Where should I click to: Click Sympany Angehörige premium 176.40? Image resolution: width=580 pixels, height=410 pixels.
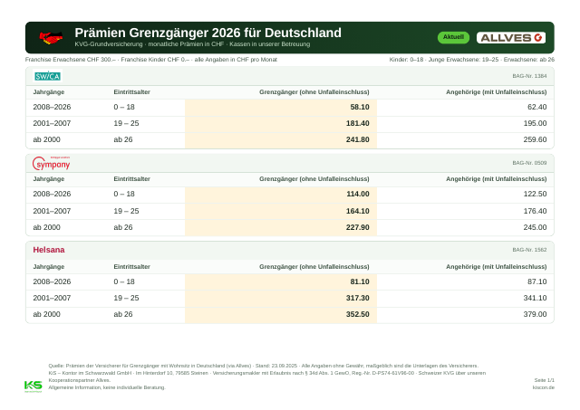pyautogui.click(x=535, y=211)
